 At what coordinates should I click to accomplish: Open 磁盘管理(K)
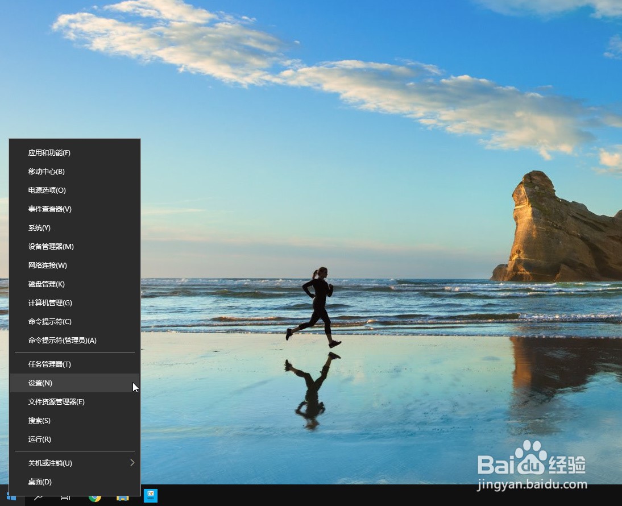click(74, 284)
